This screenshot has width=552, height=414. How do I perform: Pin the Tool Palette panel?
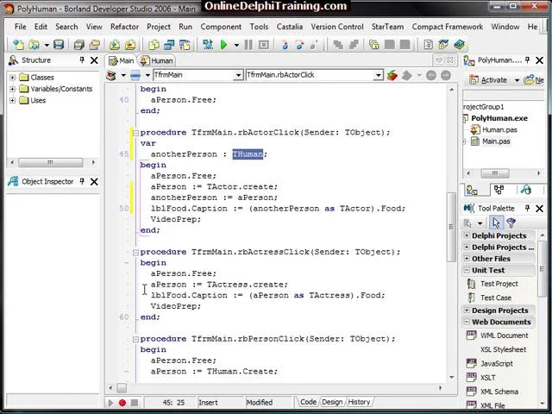[527, 208]
